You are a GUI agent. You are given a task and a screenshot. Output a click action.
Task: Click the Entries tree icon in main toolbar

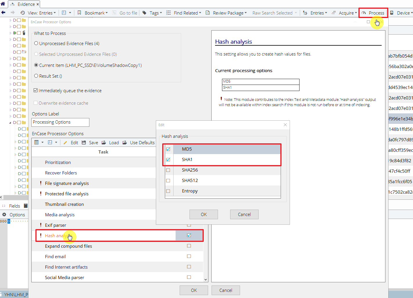point(305,13)
